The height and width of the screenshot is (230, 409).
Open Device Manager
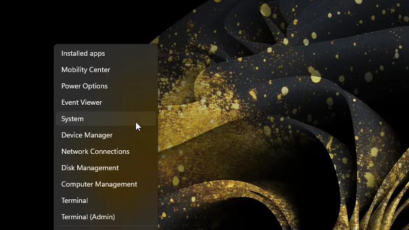[x=106, y=135]
